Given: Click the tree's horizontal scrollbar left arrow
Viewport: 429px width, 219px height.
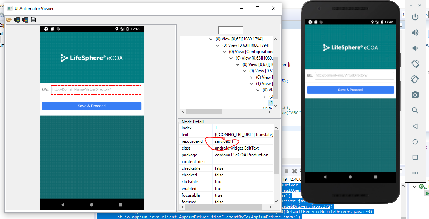Looking at the screenshot, I should 183,112.
